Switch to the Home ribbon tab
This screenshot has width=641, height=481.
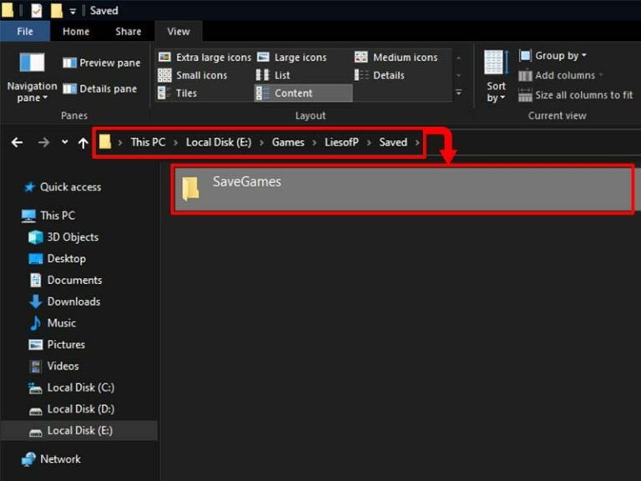coord(76,32)
